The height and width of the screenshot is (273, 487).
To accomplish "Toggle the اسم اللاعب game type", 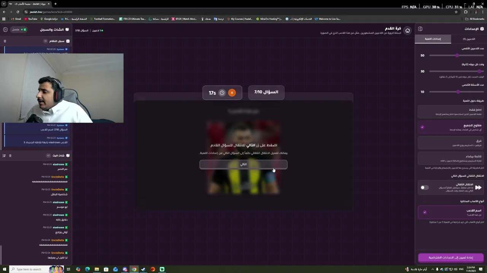I will coord(451,212).
